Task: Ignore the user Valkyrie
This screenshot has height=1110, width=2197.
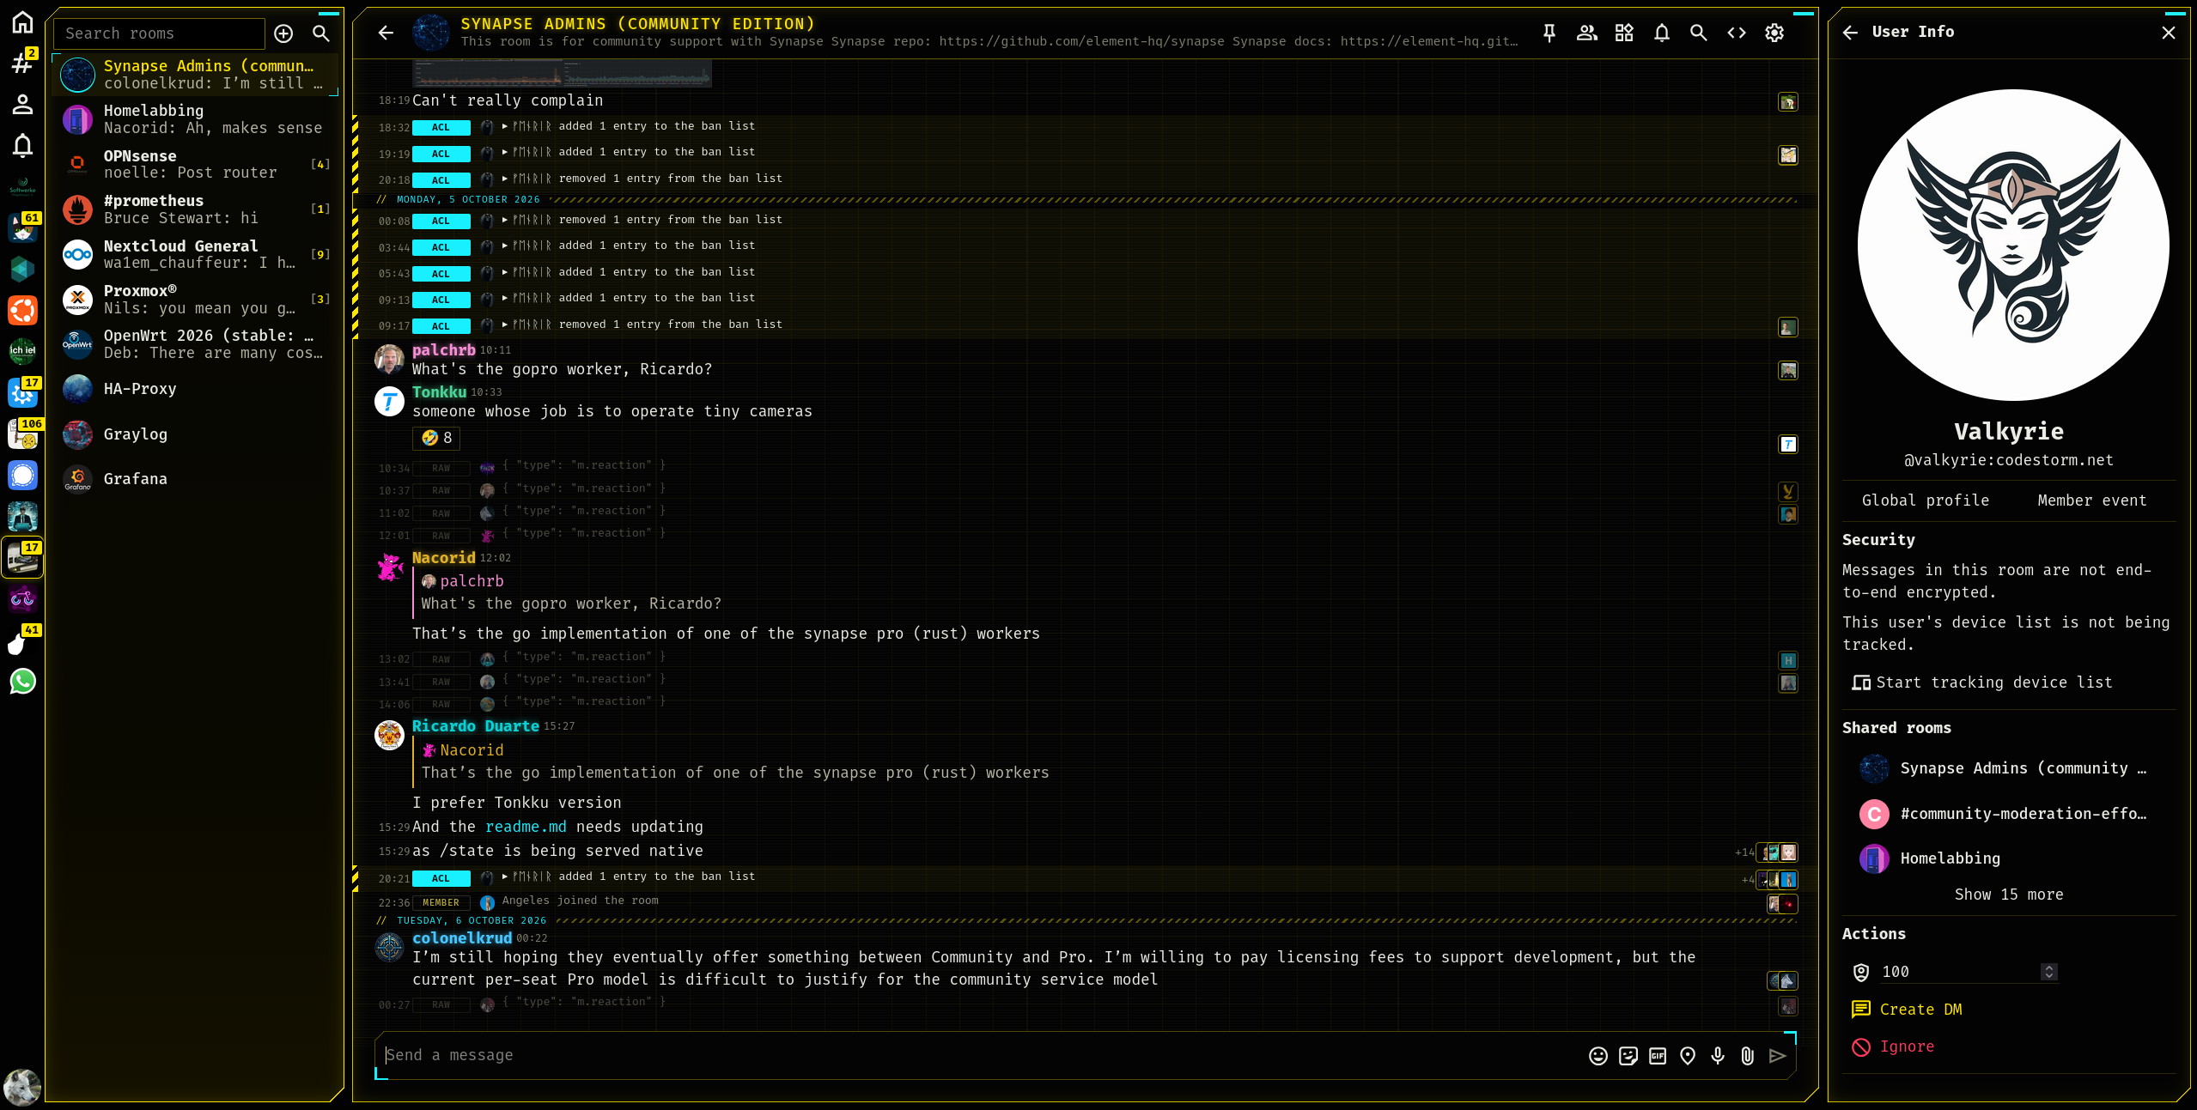Action: (1893, 1046)
